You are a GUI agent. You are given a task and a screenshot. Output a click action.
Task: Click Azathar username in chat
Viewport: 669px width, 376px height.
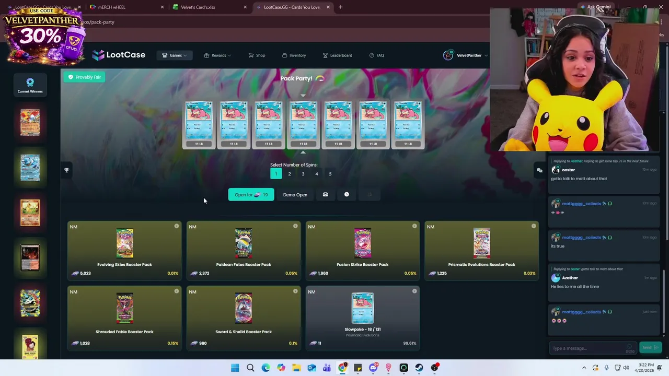pyautogui.click(x=570, y=278)
